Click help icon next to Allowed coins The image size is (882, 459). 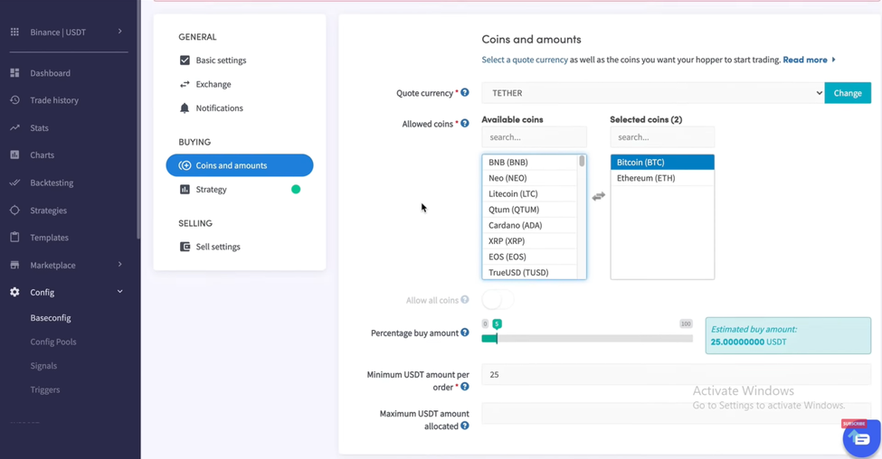pos(465,124)
